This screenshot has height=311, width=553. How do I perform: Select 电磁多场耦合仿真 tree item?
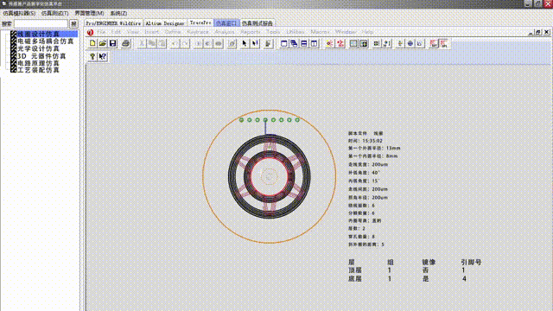click(46, 41)
